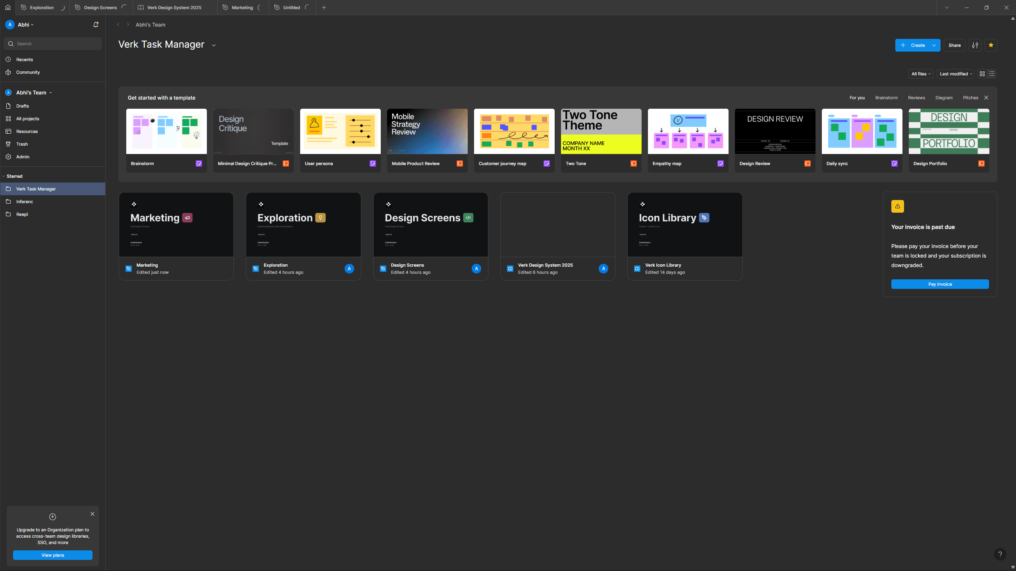Image resolution: width=1016 pixels, height=571 pixels.
Task: Dismiss the upgrade plan banner
Action: 93,514
